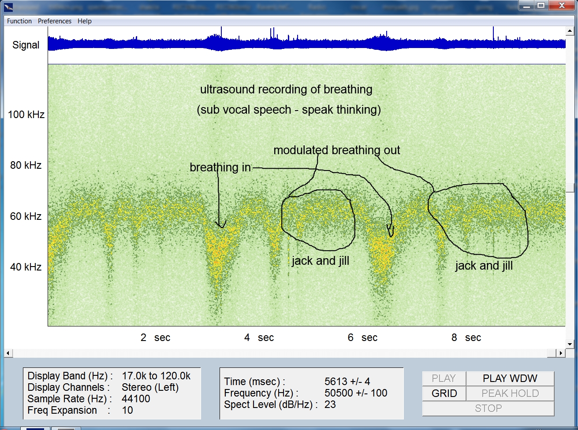Screen dimensions: 578x430
Task: Click the PLAY button
Action: tap(444, 378)
